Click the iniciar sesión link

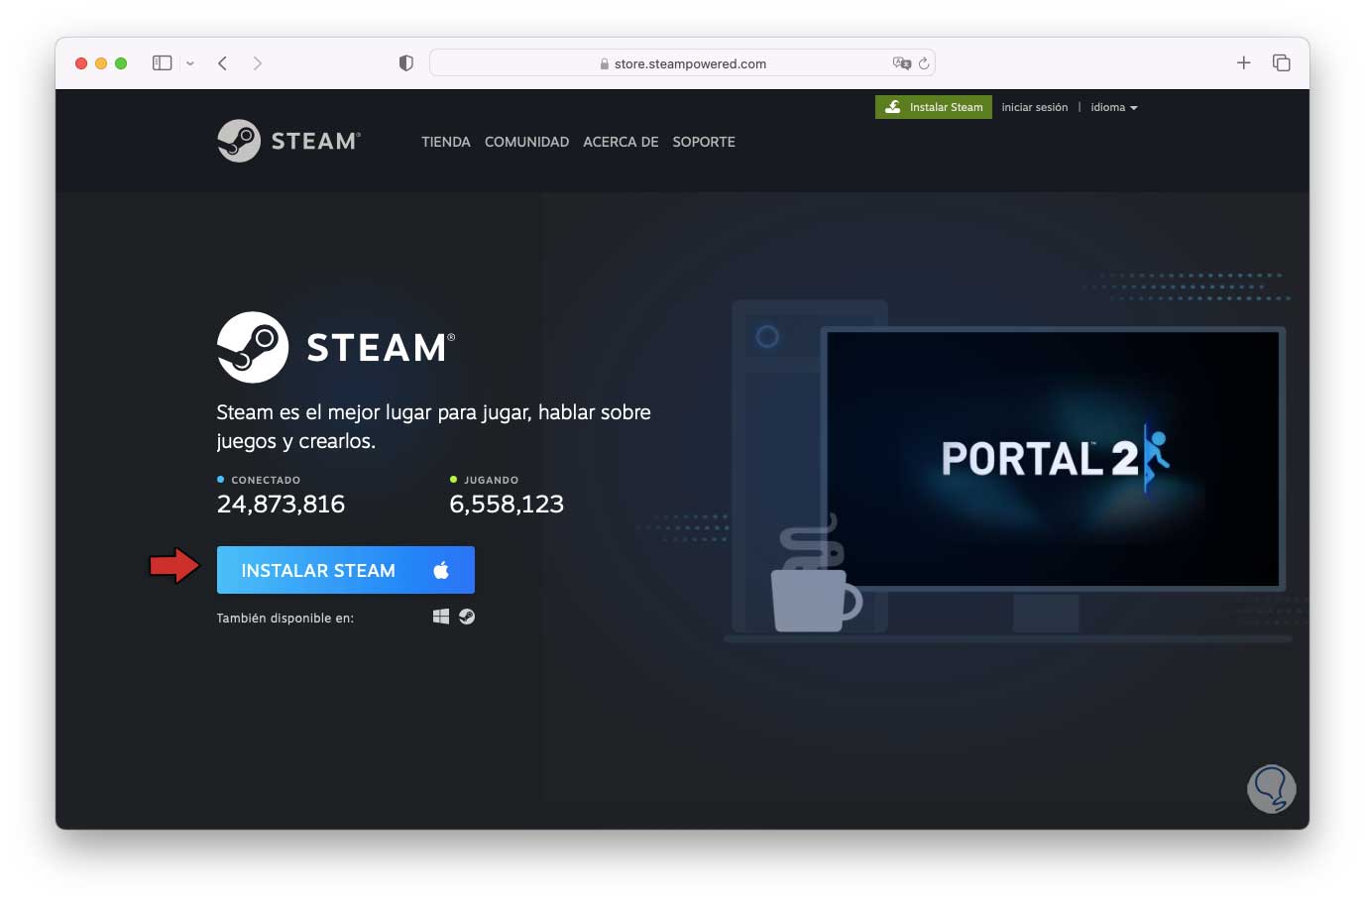coord(1035,107)
